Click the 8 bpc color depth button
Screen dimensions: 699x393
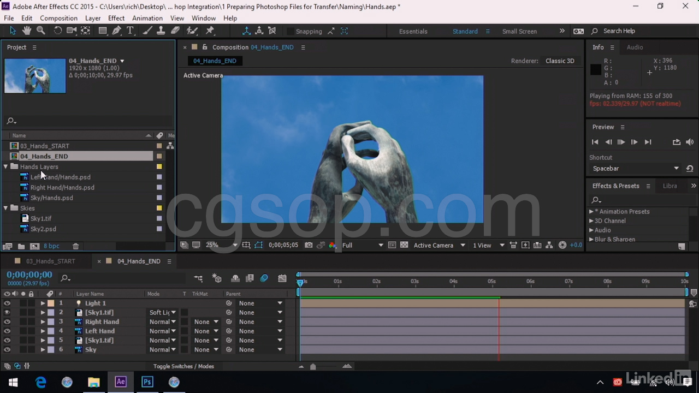point(51,247)
